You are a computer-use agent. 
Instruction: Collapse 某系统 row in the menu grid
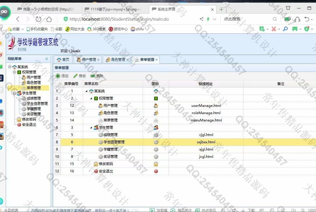[x=86, y=91]
